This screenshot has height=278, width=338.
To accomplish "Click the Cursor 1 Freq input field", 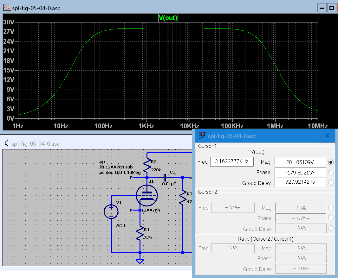I will pos(231,162).
